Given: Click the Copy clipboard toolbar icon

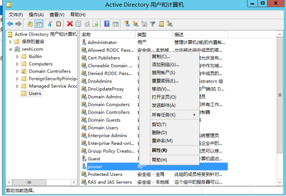Looking at the screenshot, I should [58, 24].
